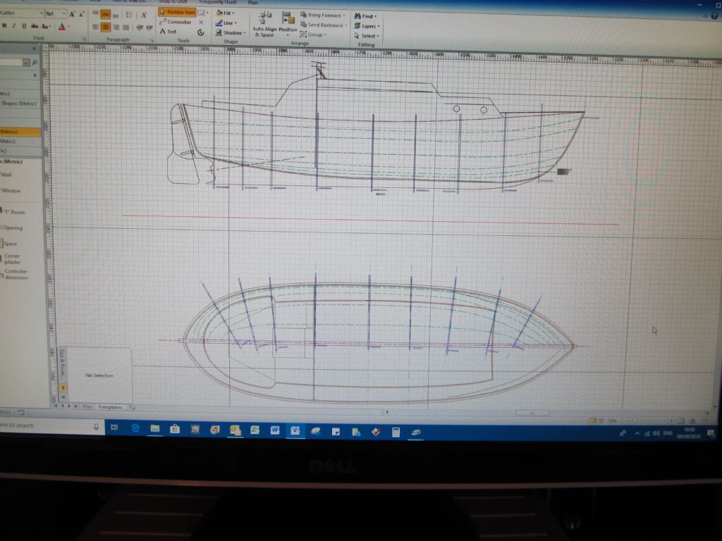Image resolution: width=722 pixels, height=541 pixels.
Task: Click the connection point X tool
Action: coord(201,22)
